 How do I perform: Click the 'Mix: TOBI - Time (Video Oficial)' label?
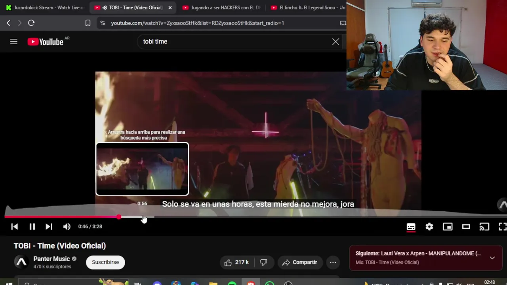pyautogui.click(x=387, y=262)
